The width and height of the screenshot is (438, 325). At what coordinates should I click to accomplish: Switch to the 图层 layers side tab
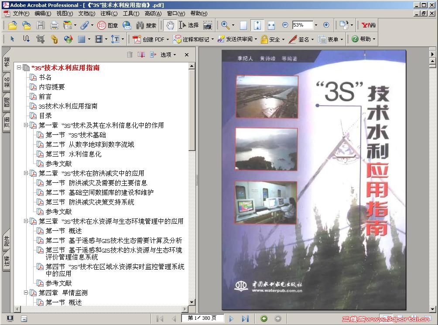pos(7,102)
